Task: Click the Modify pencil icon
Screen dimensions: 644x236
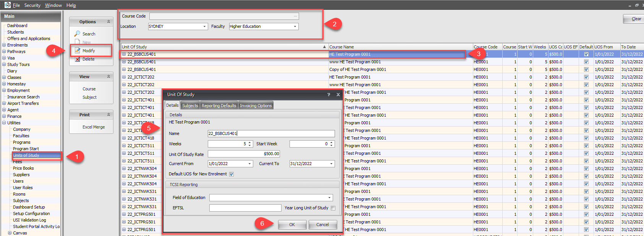Action: point(78,50)
